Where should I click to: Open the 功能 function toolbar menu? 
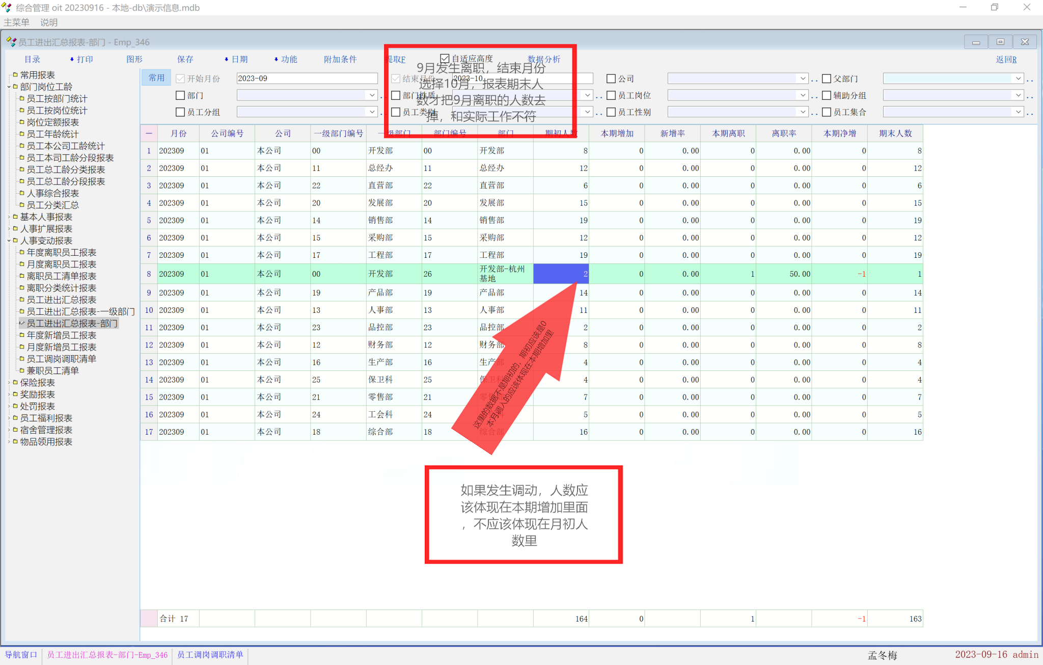286,59
